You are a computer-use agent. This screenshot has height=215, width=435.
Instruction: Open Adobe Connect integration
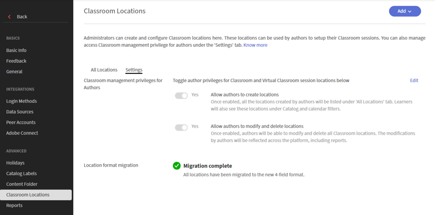tap(22, 133)
